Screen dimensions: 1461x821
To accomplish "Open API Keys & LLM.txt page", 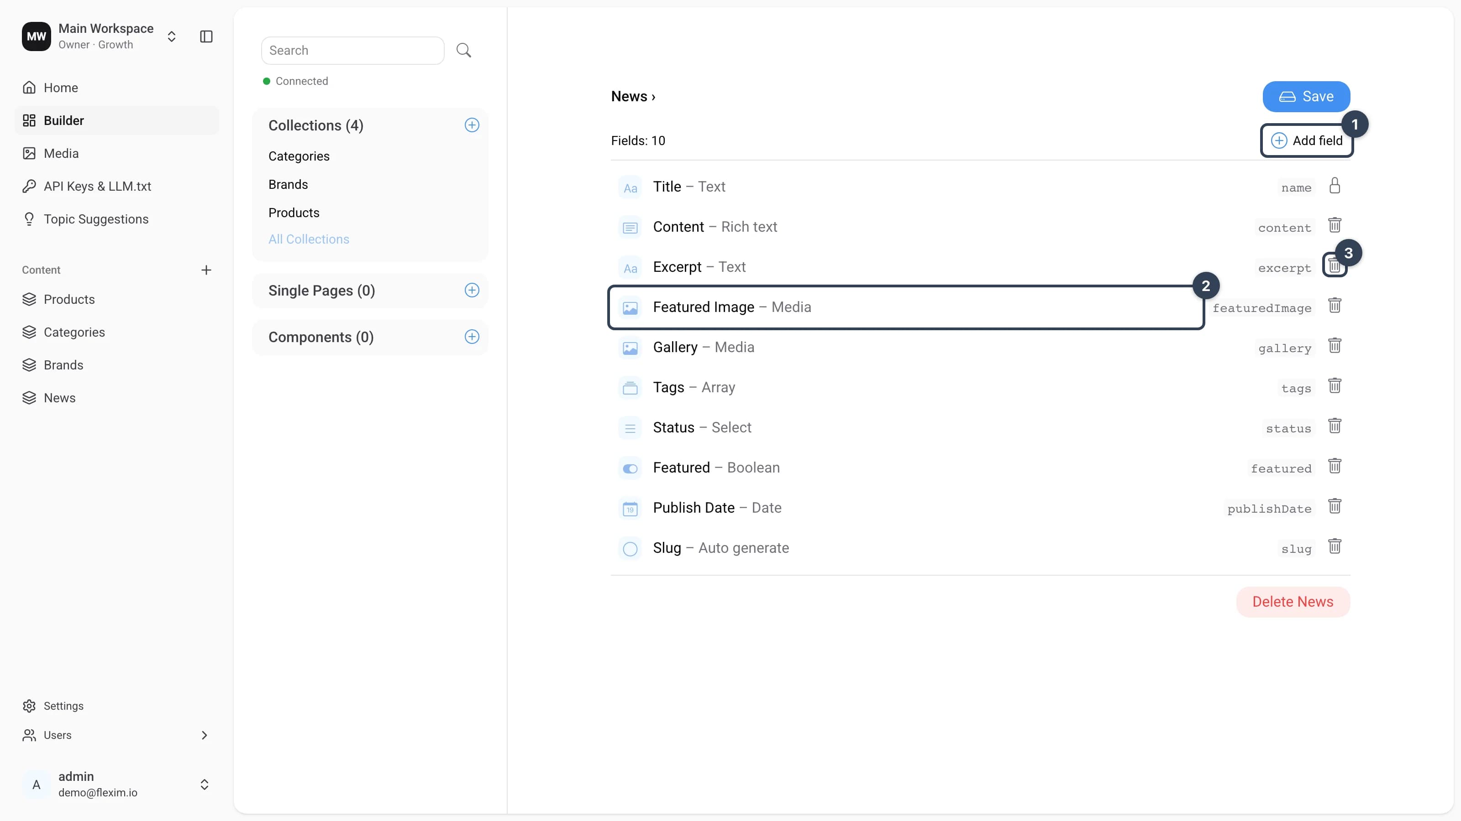I will (117, 187).
